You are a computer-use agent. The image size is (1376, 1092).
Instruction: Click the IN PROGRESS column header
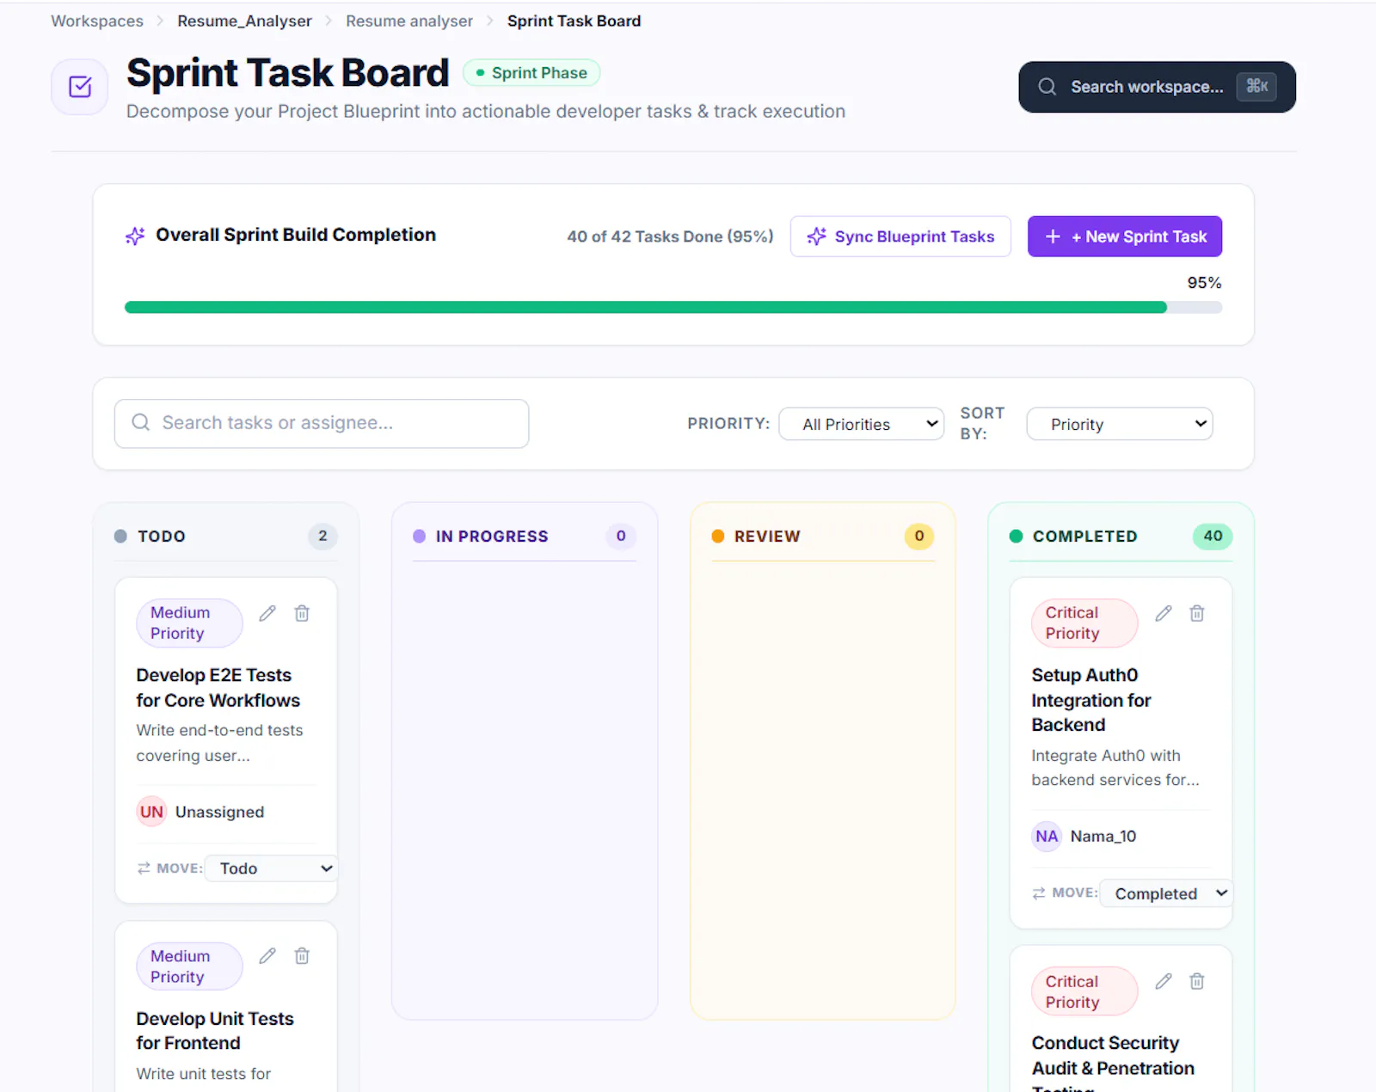point(492,537)
